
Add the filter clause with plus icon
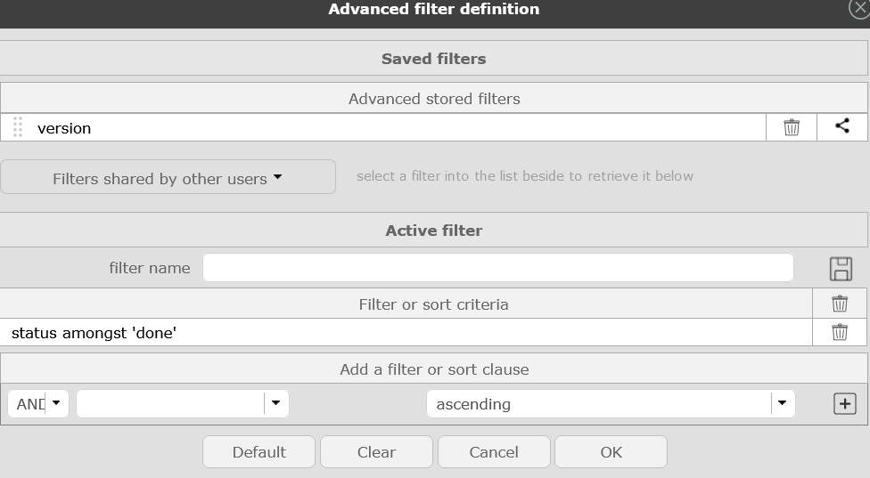[x=844, y=404]
